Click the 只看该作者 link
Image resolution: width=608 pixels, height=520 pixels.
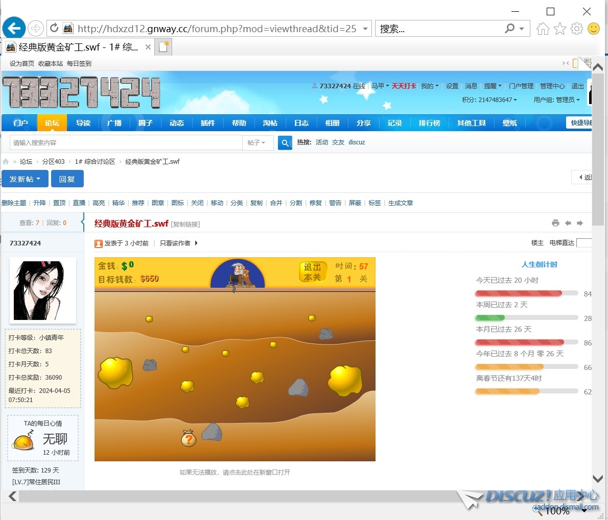coord(175,243)
